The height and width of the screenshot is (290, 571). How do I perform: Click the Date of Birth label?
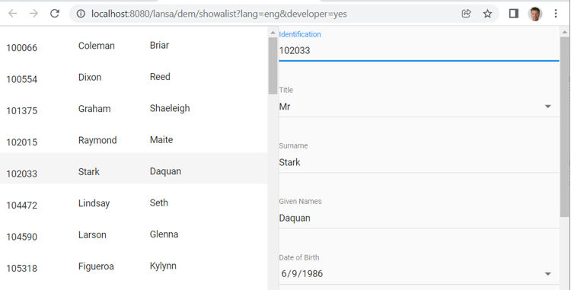tap(299, 257)
